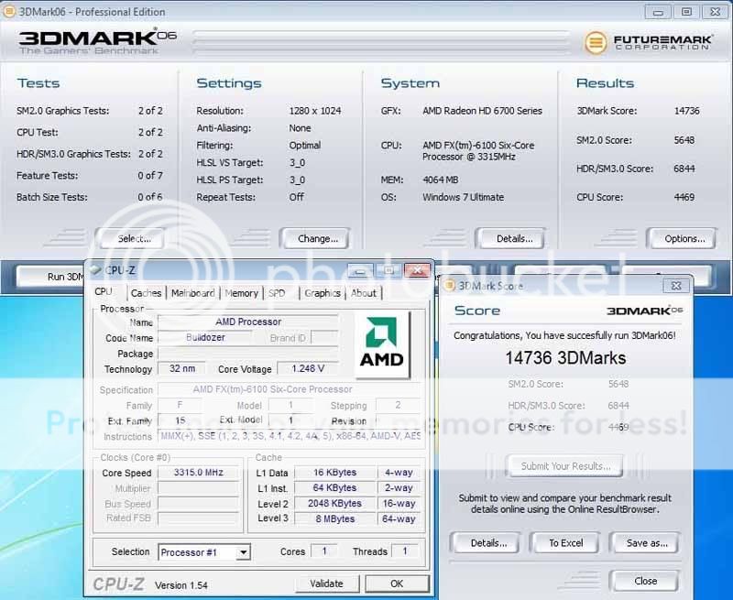Click Options... button under Results
Image resolution: width=733 pixels, height=600 pixels.
pyautogui.click(x=682, y=239)
